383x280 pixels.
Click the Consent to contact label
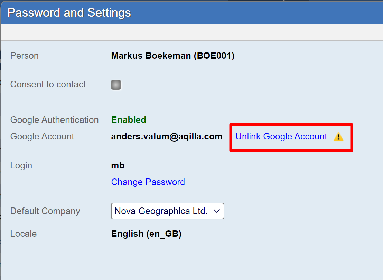(x=48, y=85)
